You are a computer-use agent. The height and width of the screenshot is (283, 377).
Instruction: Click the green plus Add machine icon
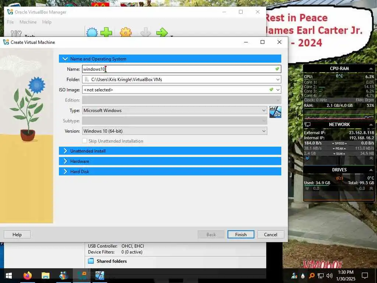106,32
